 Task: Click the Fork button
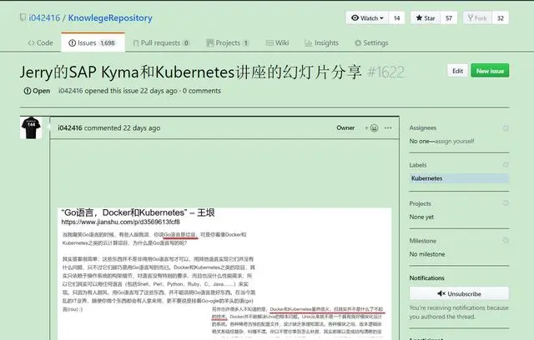[x=477, y=18]
